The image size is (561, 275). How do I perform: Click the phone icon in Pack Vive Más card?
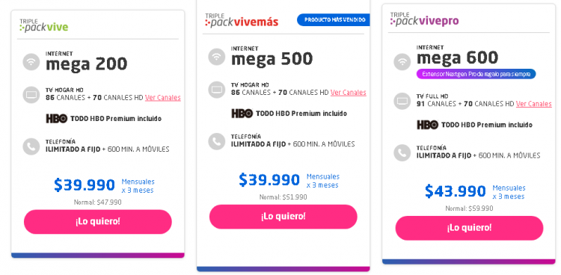(216, 142)
